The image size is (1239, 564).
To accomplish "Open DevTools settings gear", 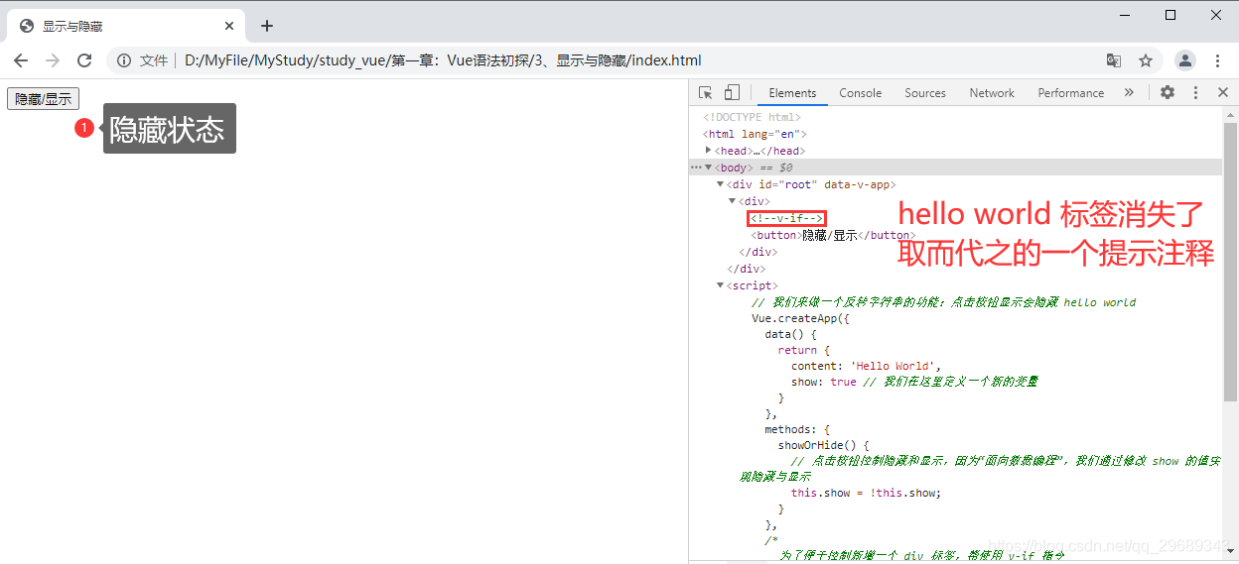I will coord(1168,92).
